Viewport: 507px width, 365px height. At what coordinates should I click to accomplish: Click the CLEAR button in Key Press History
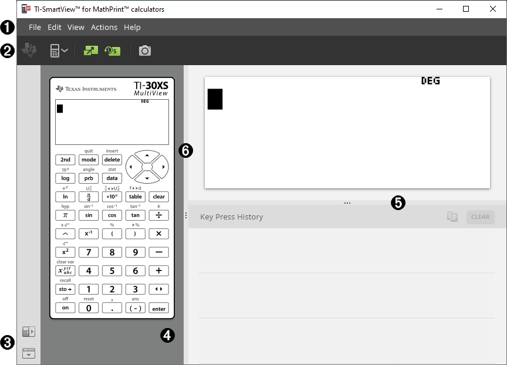[x=480, y=217]
